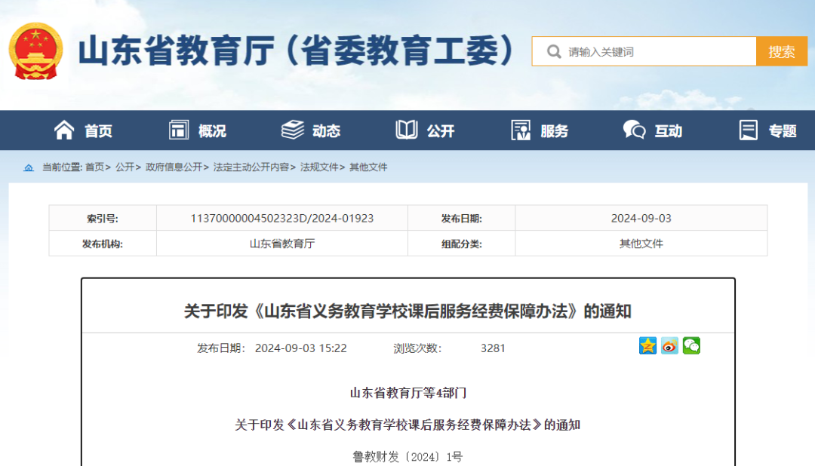The height and width of the screenshot is (466, 815).
Task: Click the national emblem logo
Action: tap(36, 51)
